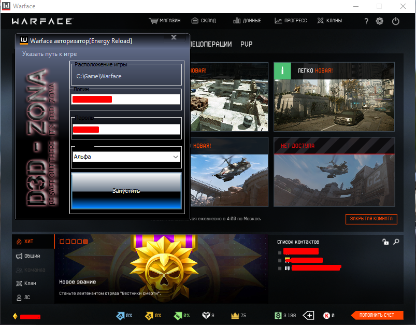The height and width of the screenshot is (325, 416).
Task: Open the ПРОГРЕСС link
Action: pos(295,21)
